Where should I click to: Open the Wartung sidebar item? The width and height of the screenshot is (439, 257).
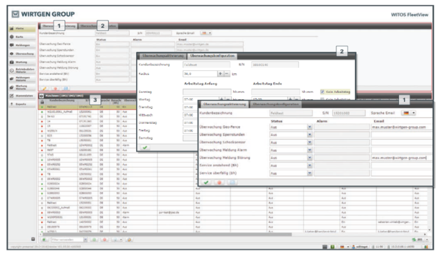click(18, 62)
